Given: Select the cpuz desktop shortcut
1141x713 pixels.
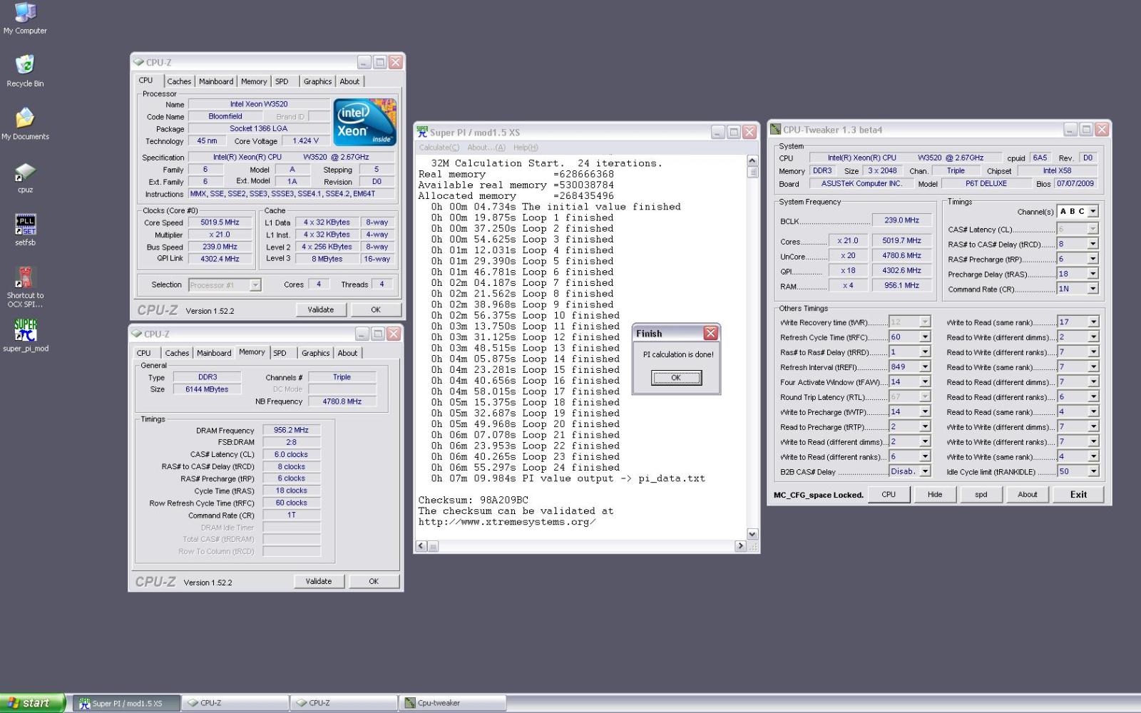Looking at the screenshot, I should [25, 178].
